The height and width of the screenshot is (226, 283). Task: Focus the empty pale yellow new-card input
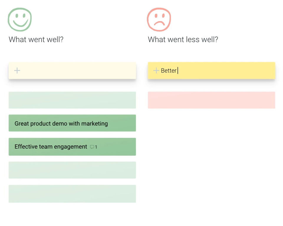pos(77,70)
